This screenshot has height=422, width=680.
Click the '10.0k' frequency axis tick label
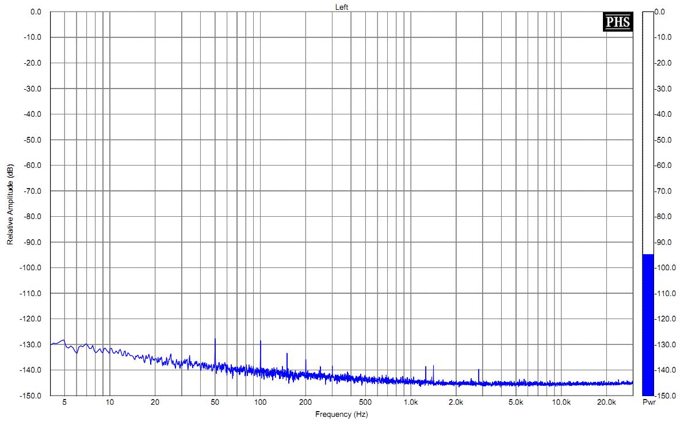[561, 402]
